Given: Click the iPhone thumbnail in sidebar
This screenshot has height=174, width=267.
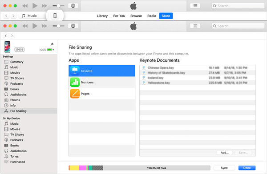Looking at the screenshot, I should click(7, 47).
